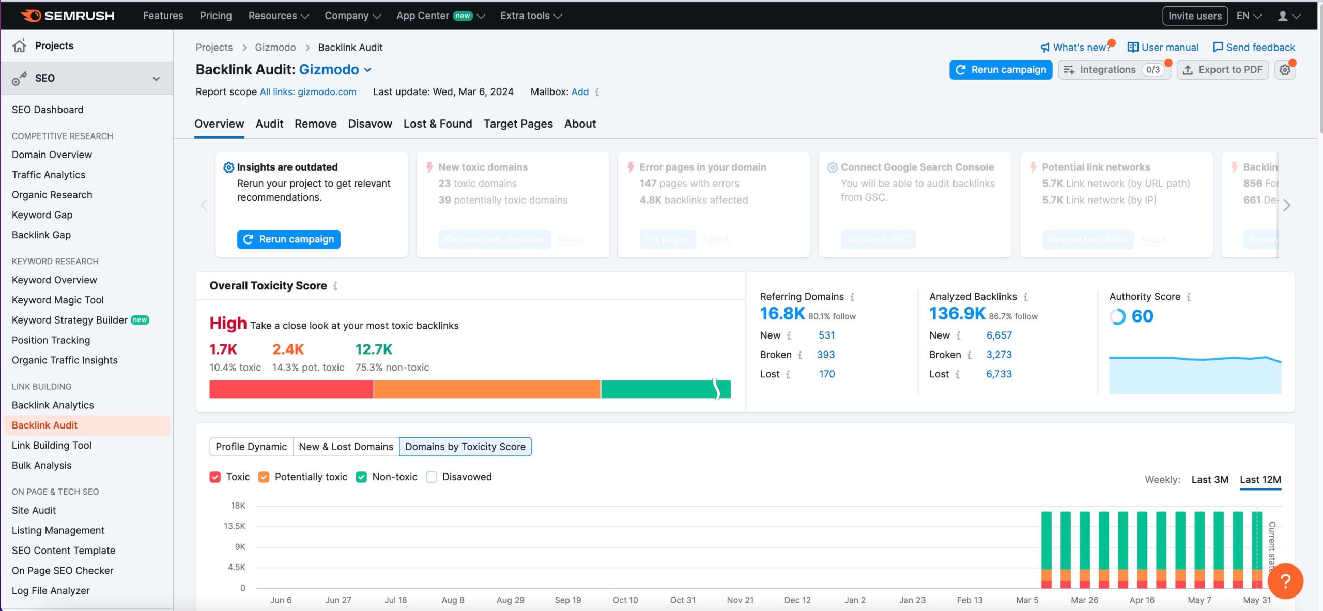Click the SEO key icon in sidebar
The image size is (1323, 611).
pos(19,79)
